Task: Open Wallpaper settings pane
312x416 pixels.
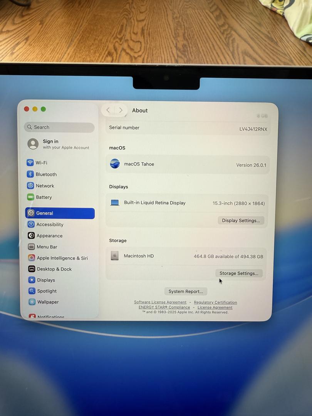Action: coord(48,302)
